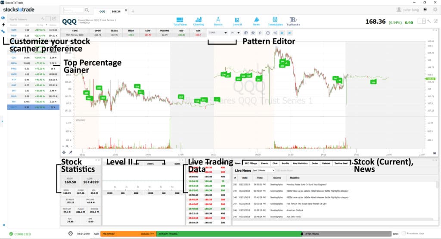This screenshot has height=239, width=441.
Task: Switch to the Twitter feed tab
Action: [x=341, y=163]
